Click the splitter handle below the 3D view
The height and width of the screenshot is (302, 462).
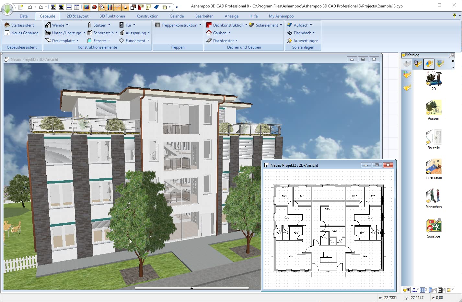pos(191,288)
